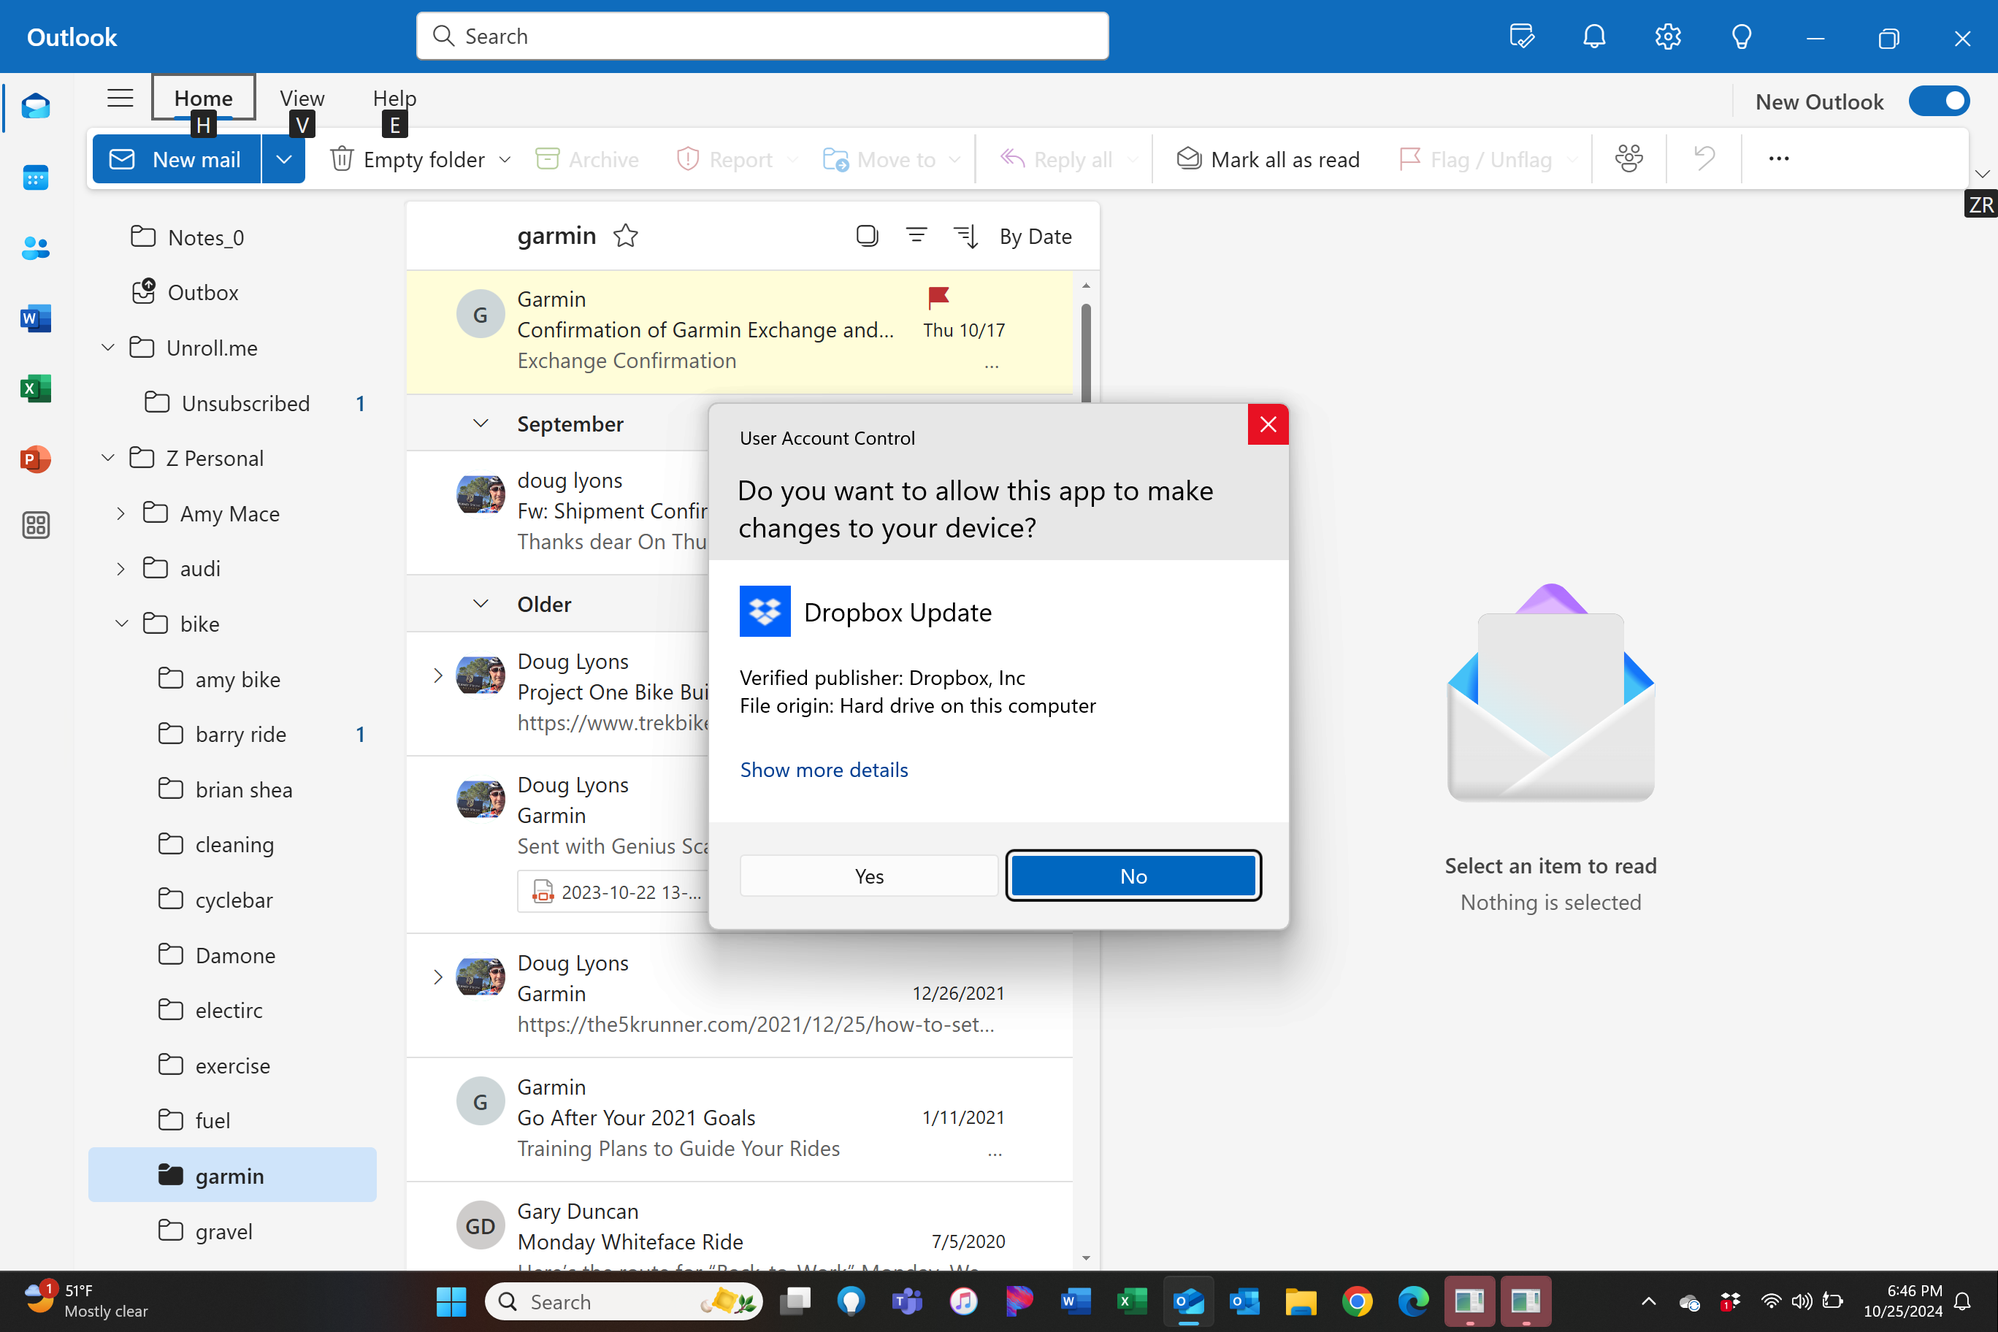The image size is (1998, 1332).
Task: Click Yes in User Account Control dialog
Action: point(869,876)
